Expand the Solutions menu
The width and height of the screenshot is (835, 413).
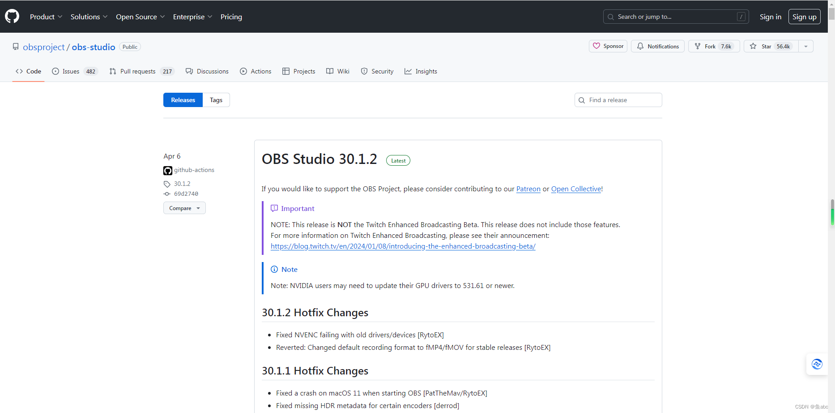click(89, 17)
